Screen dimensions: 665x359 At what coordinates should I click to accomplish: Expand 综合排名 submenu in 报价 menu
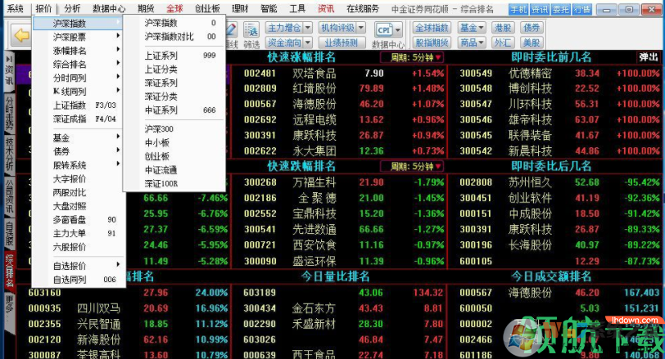click(x=79, y=64)
